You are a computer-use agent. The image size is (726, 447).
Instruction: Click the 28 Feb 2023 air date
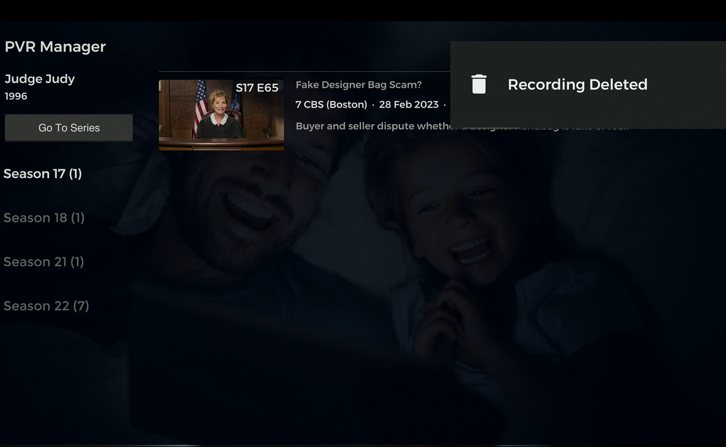click(409, 104)
